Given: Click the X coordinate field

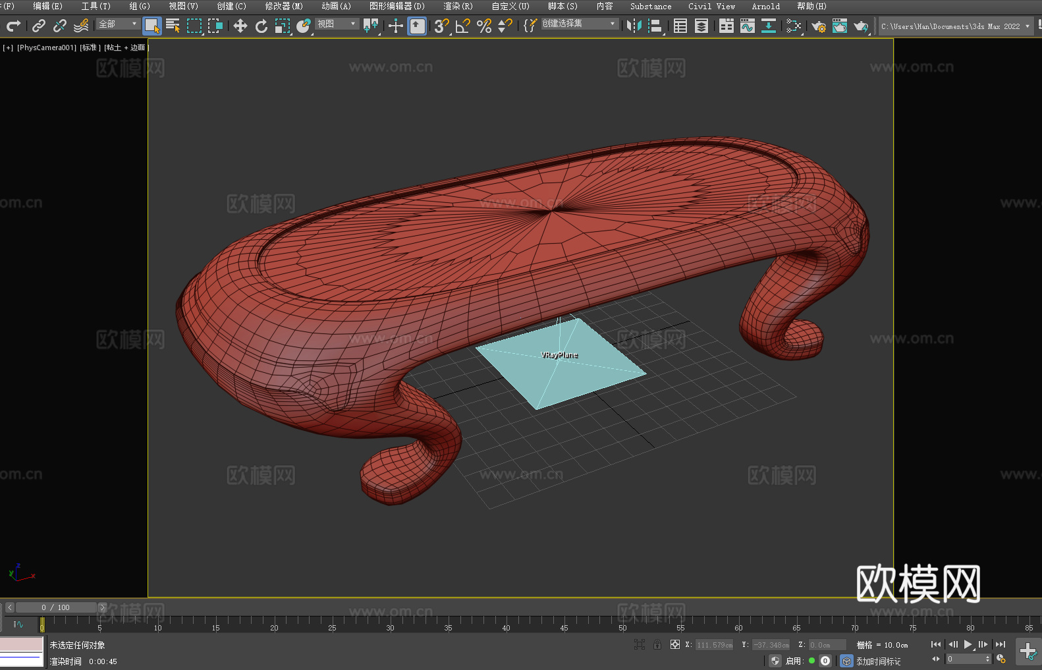Looking at the screenshot, I should [715, 645].
